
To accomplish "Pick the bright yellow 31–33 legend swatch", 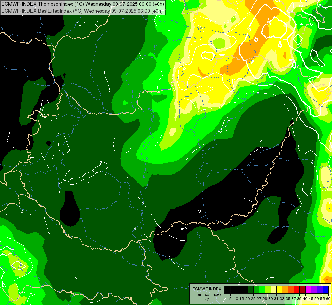I will click(279, 290).
